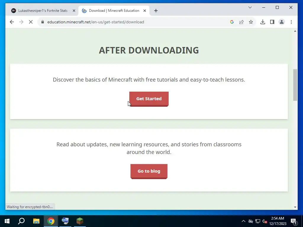Close the Minecraft Education tab
The image size is (303, 227).
pos(144,11)
